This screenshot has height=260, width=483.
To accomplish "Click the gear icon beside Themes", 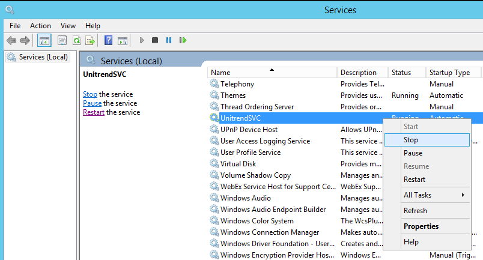I will point(214,95).
